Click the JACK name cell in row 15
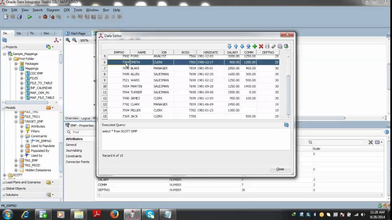The image size is (392, 220). click(x=141, y=116)
